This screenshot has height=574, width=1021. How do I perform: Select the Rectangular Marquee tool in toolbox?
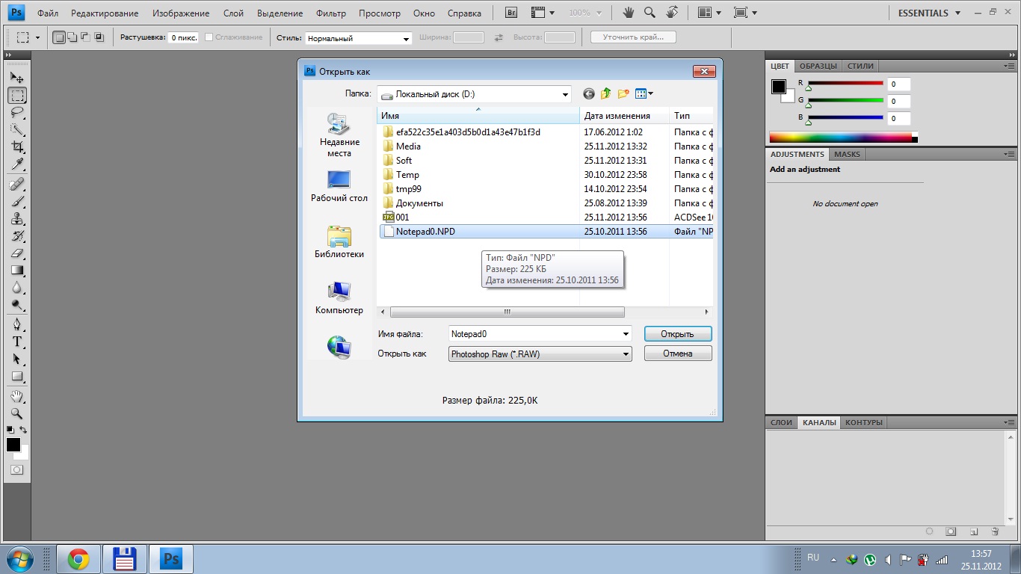pyautogui.click(x=17, y=95)
